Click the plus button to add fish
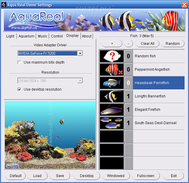Screen dimensions: 189x183 [112, 43]
